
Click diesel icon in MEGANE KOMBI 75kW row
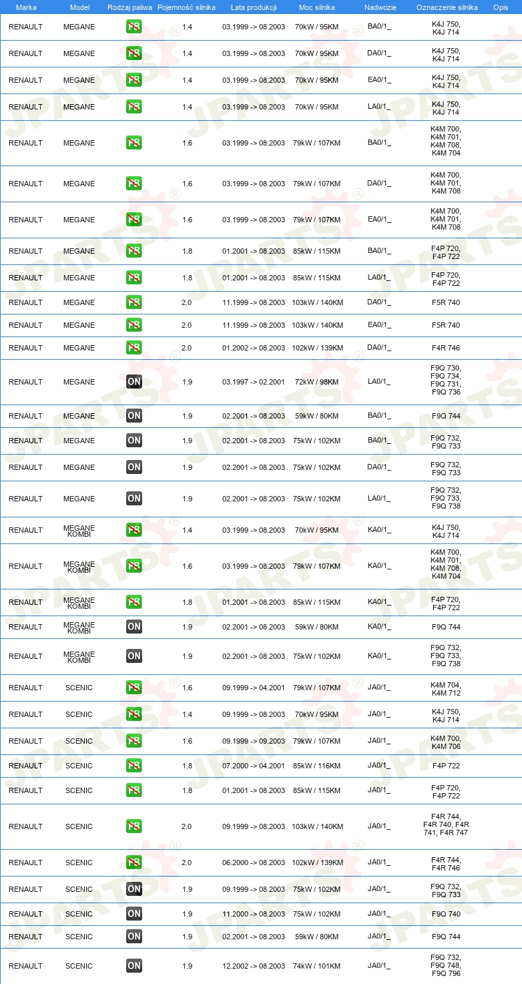[134, 656]
